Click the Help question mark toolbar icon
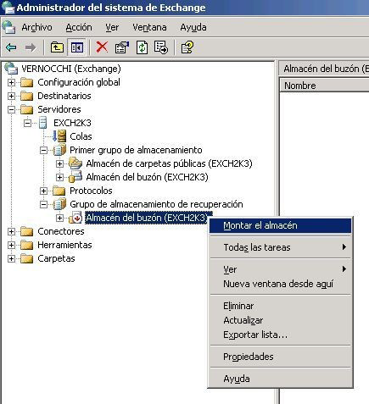 (187, 47)
